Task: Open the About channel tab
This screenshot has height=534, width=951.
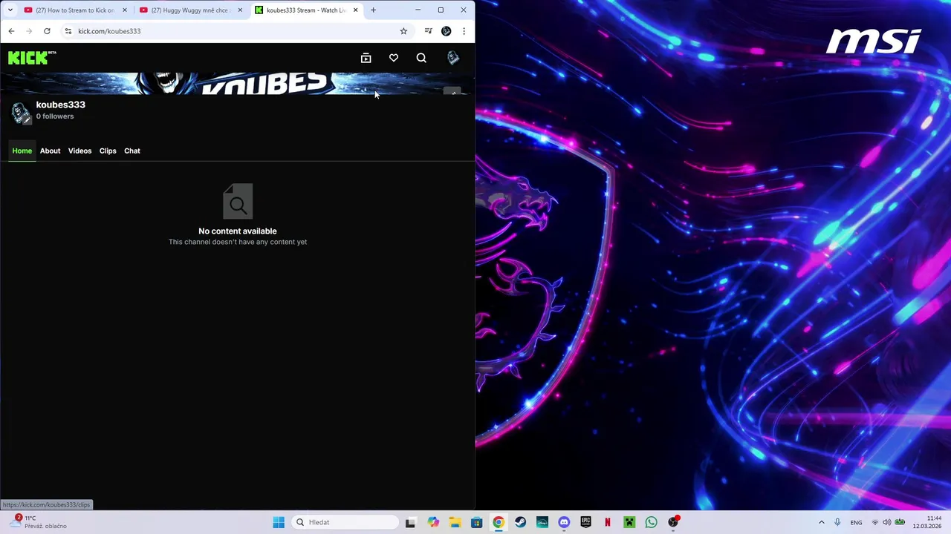Action: [x=50, y=151]
